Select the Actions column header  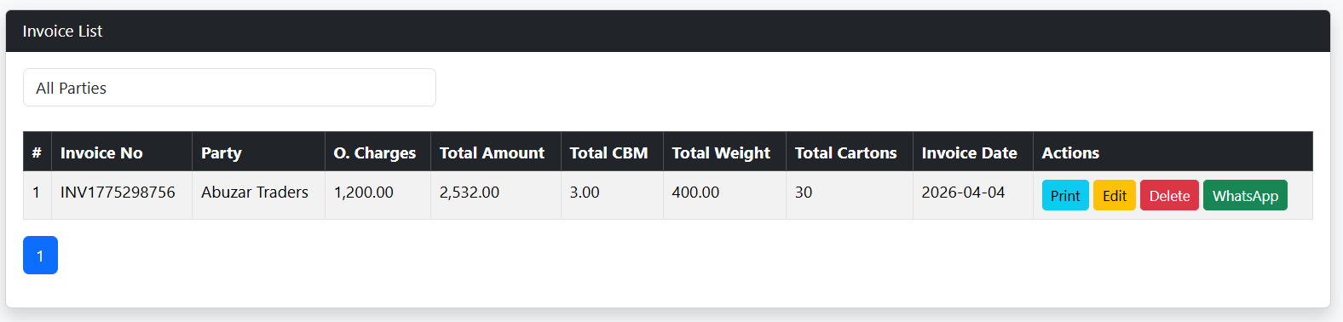point(1070,153)
